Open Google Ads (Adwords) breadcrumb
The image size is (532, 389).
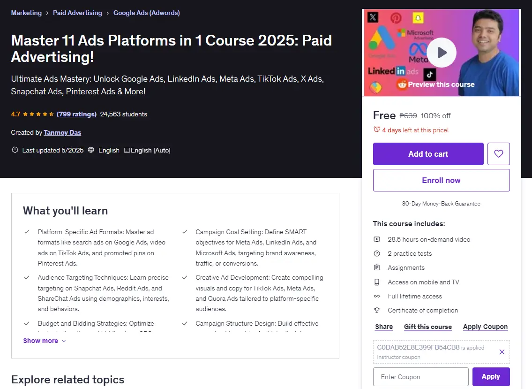(147, 13)
